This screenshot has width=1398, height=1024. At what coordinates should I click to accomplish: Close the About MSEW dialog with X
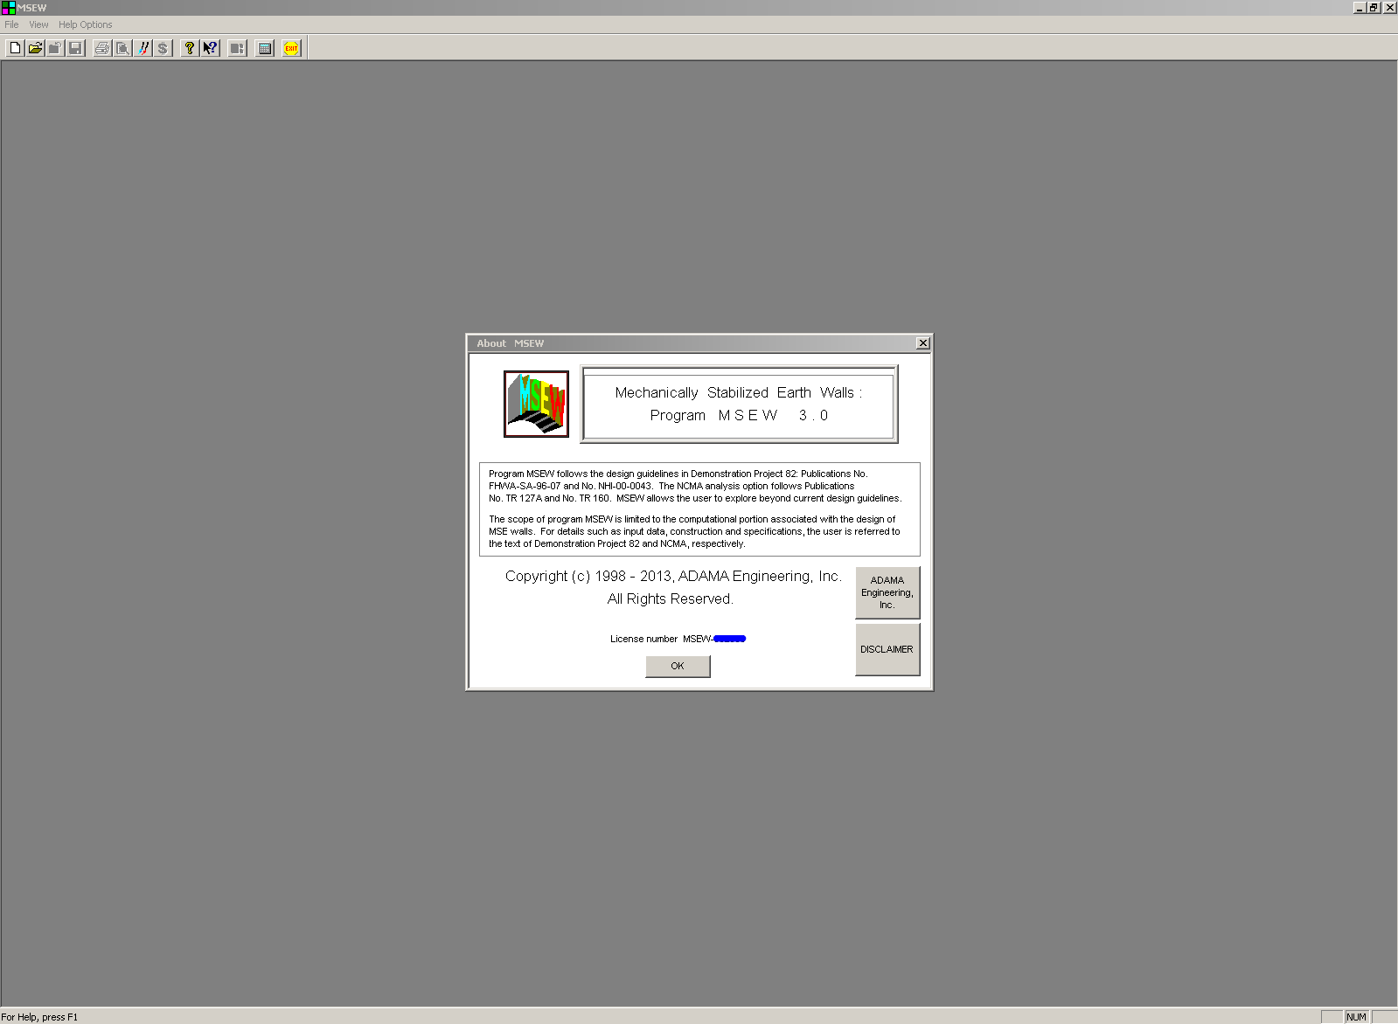click(922, 343)
